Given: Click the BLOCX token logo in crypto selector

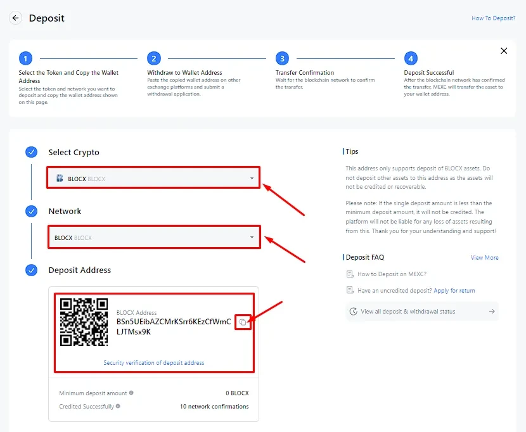Looking at the screenshot, I should point(60,179).
